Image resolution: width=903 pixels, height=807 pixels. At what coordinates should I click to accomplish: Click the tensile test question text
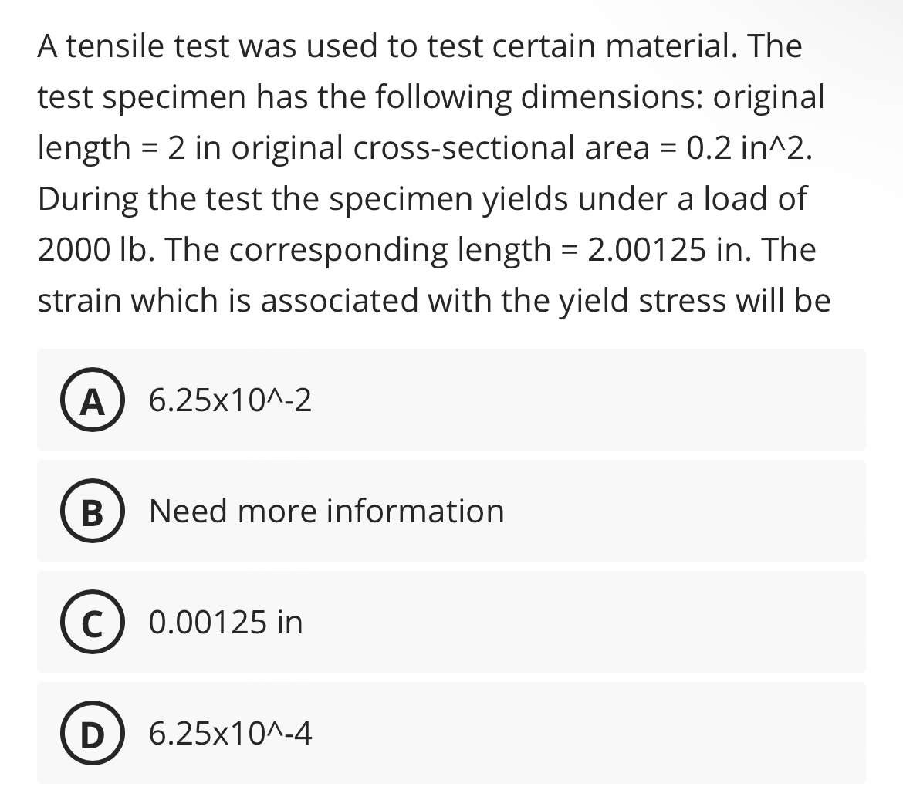coord(432,174)
